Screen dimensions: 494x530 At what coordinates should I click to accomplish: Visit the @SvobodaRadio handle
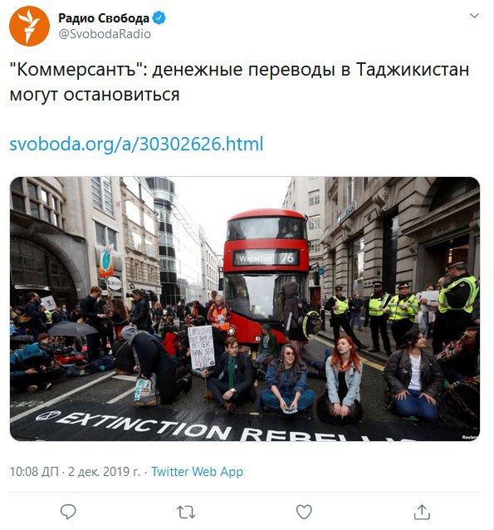(x=105, y=34)
